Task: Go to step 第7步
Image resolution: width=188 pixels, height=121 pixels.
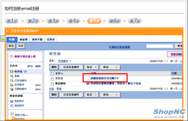Action: click(135, 21)
